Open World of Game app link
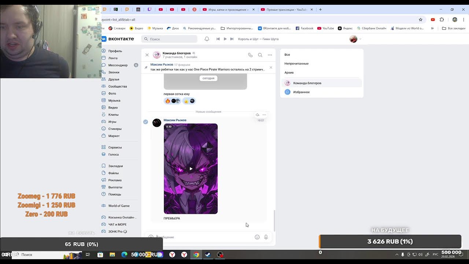 [x=119, y=206]
